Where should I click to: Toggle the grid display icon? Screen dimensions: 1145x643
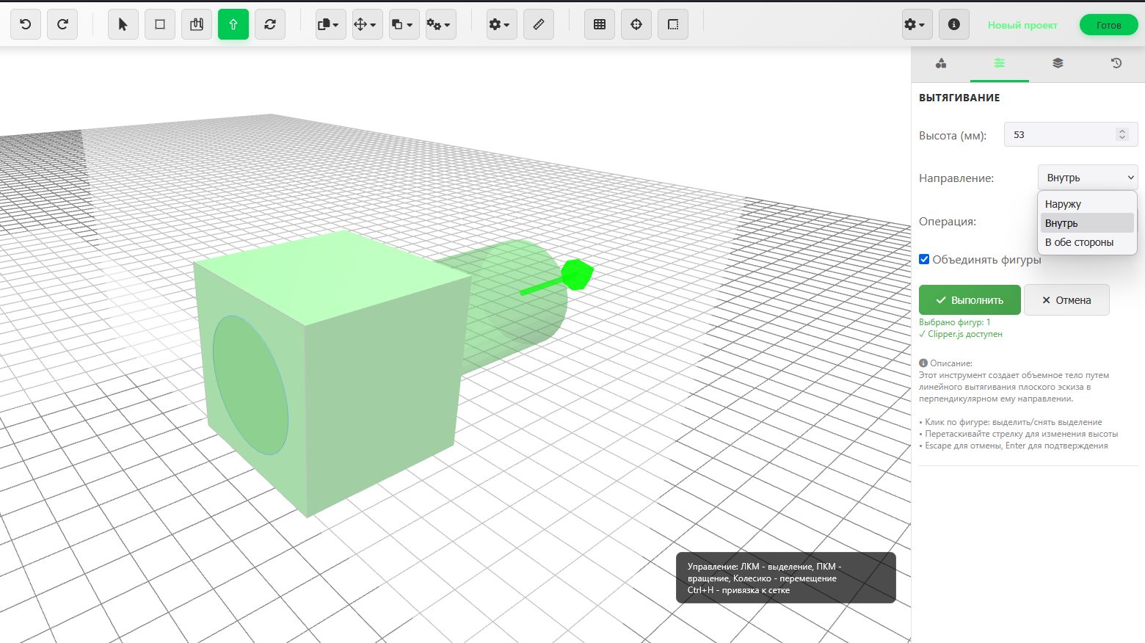[x=600, y=24]
